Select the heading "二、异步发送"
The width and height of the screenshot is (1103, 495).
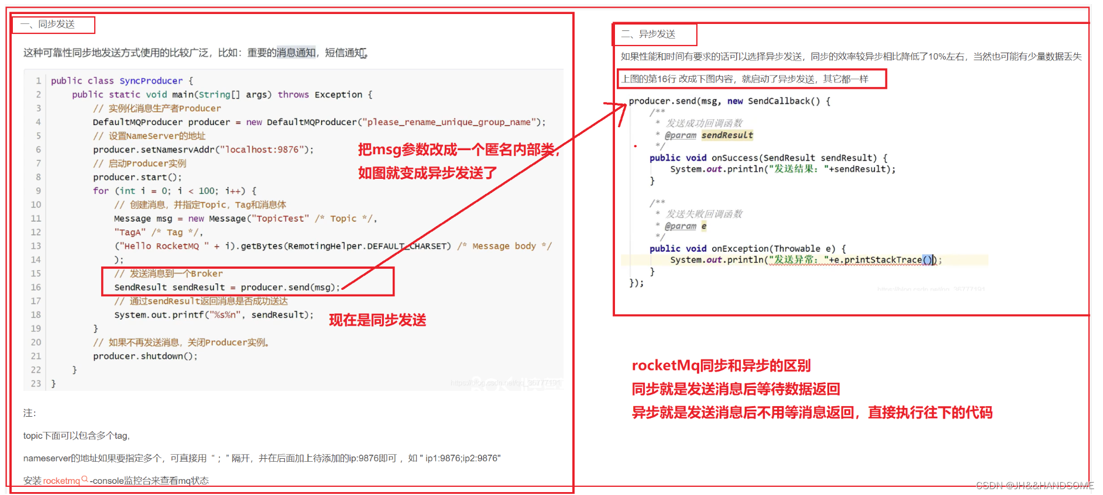[x=648, y=34]
